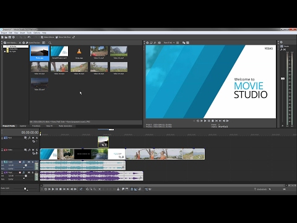This screenshot has height=223, width=297.
Task: Switch to the Video FX tab
Action: click(49, 126)
